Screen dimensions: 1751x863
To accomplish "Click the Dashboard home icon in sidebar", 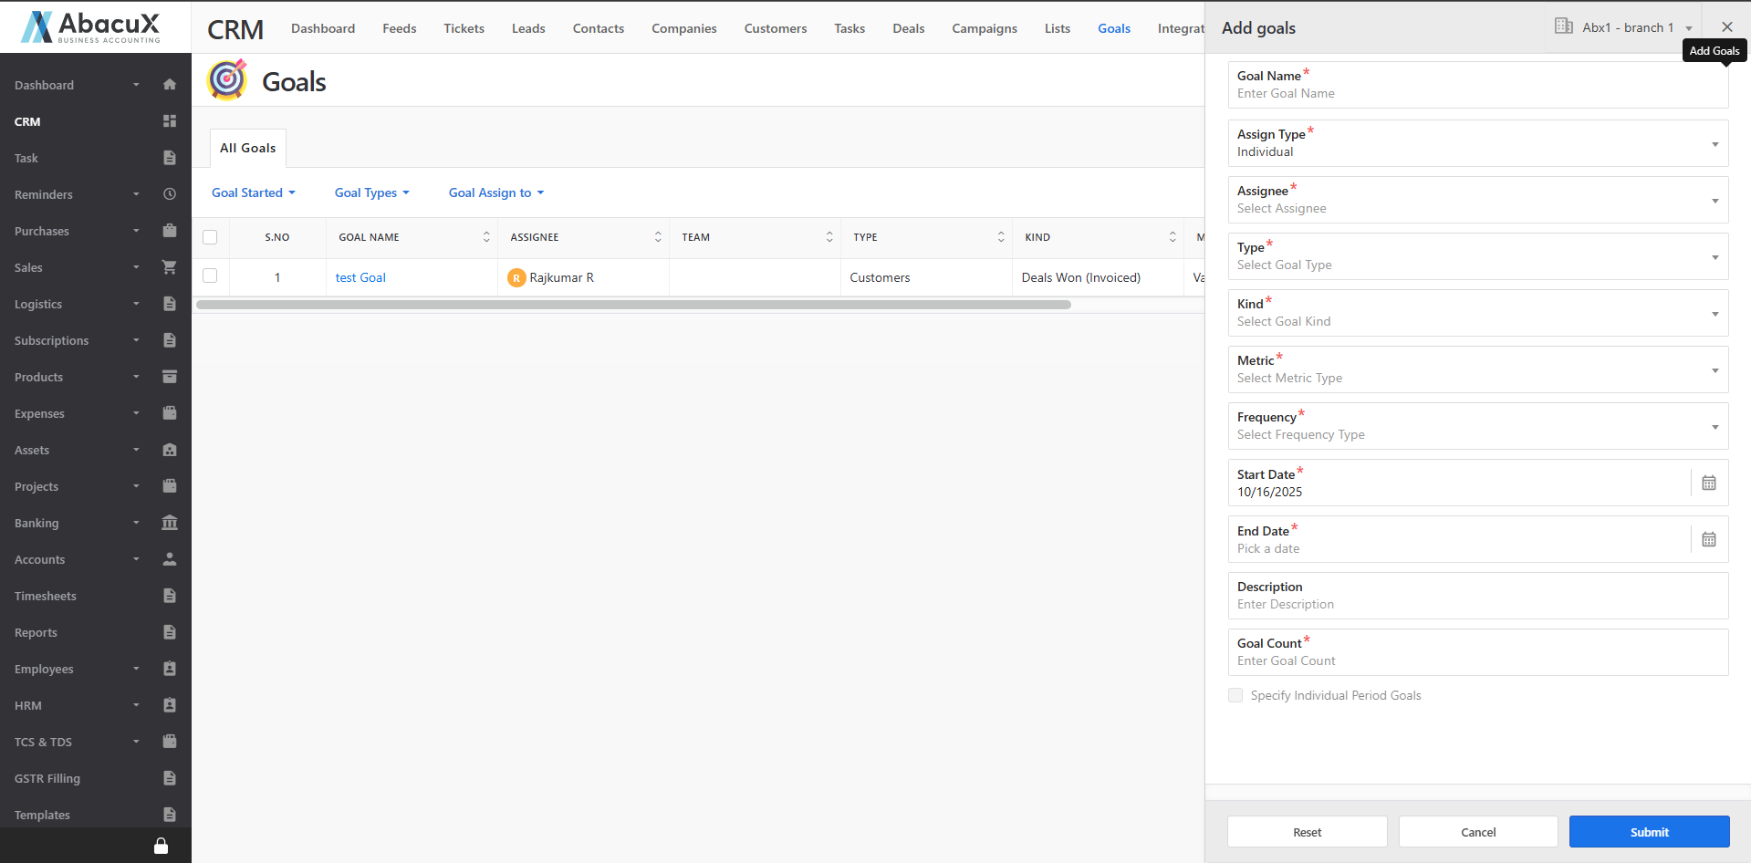I will (170, 85).
